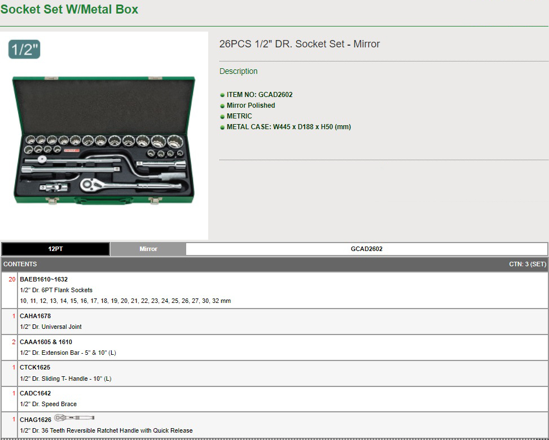Select the Mirror tab
Screen dimensions: 549x440
click(x=148, y=249)
